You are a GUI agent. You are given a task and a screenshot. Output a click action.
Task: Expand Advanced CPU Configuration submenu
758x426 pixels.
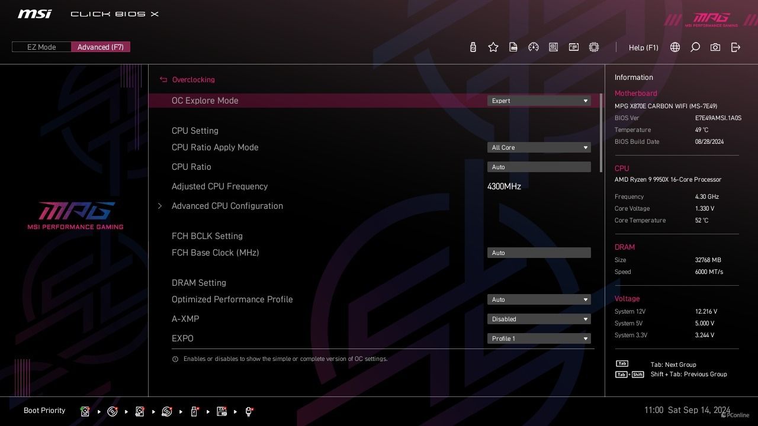[x=227, y=206]
